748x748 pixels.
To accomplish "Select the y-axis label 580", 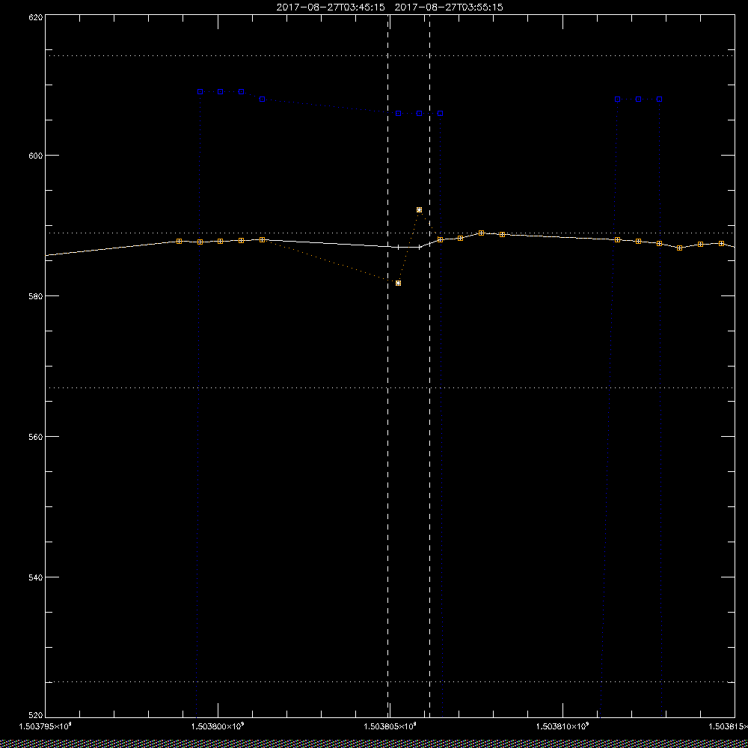I will coord(37,295).
